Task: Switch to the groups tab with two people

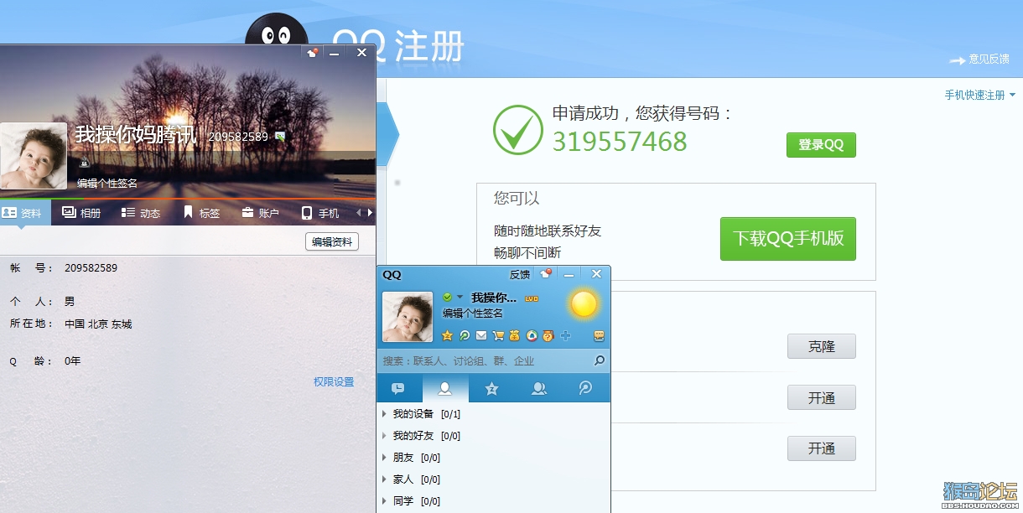Action: (539, 388)
